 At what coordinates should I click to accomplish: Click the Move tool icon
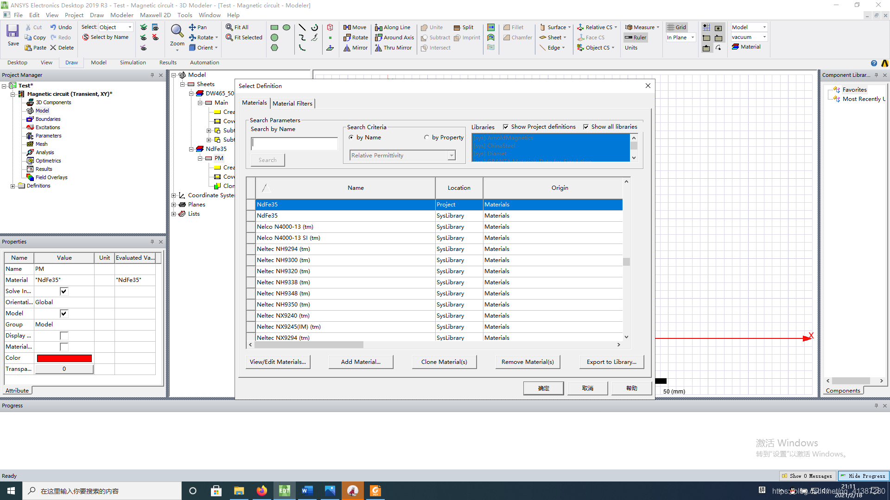pos(347,27)
